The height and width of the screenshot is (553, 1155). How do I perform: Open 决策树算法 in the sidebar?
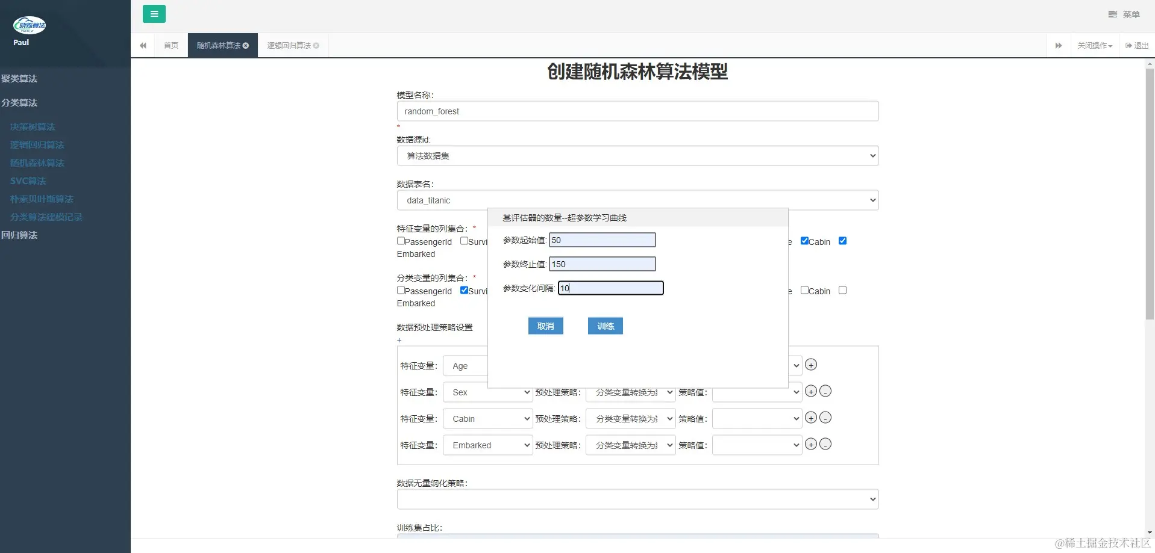(x=33, y=127)
